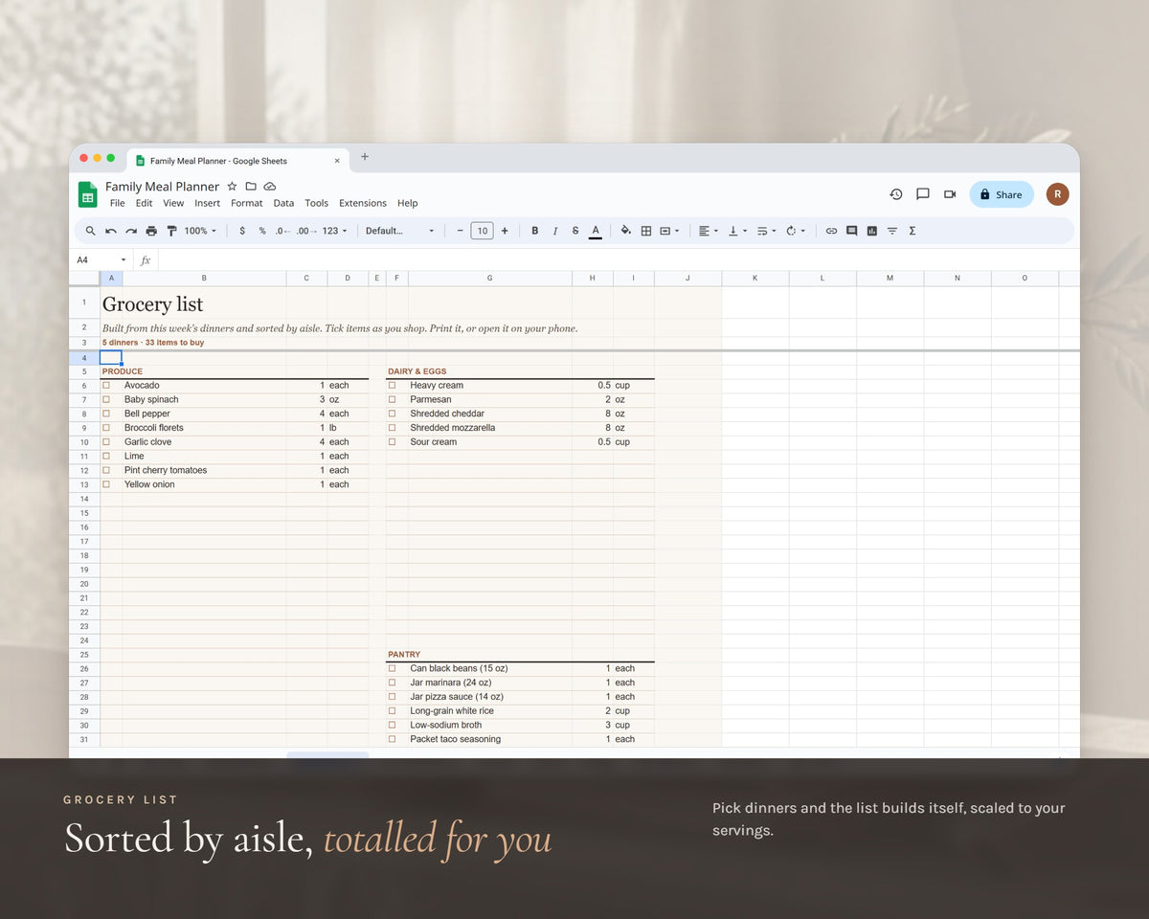Image resolution: width=1149 pixels, height=919 pixels.
Task: Open the borders tool
Action: click(x=646, y=231)
